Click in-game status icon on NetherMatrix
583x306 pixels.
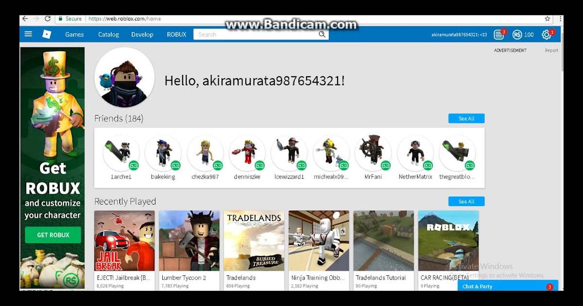[x=428, y=165]
